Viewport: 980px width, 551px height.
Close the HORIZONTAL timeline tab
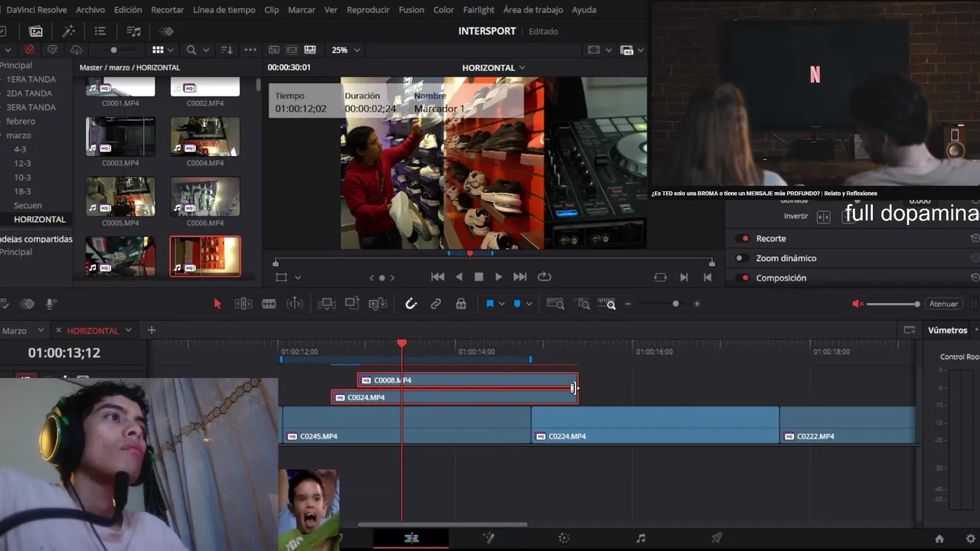click(58, 331)
